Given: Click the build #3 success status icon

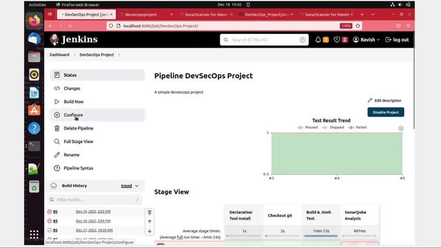Looking at the screenshot, I should click(x=50, y=230).
